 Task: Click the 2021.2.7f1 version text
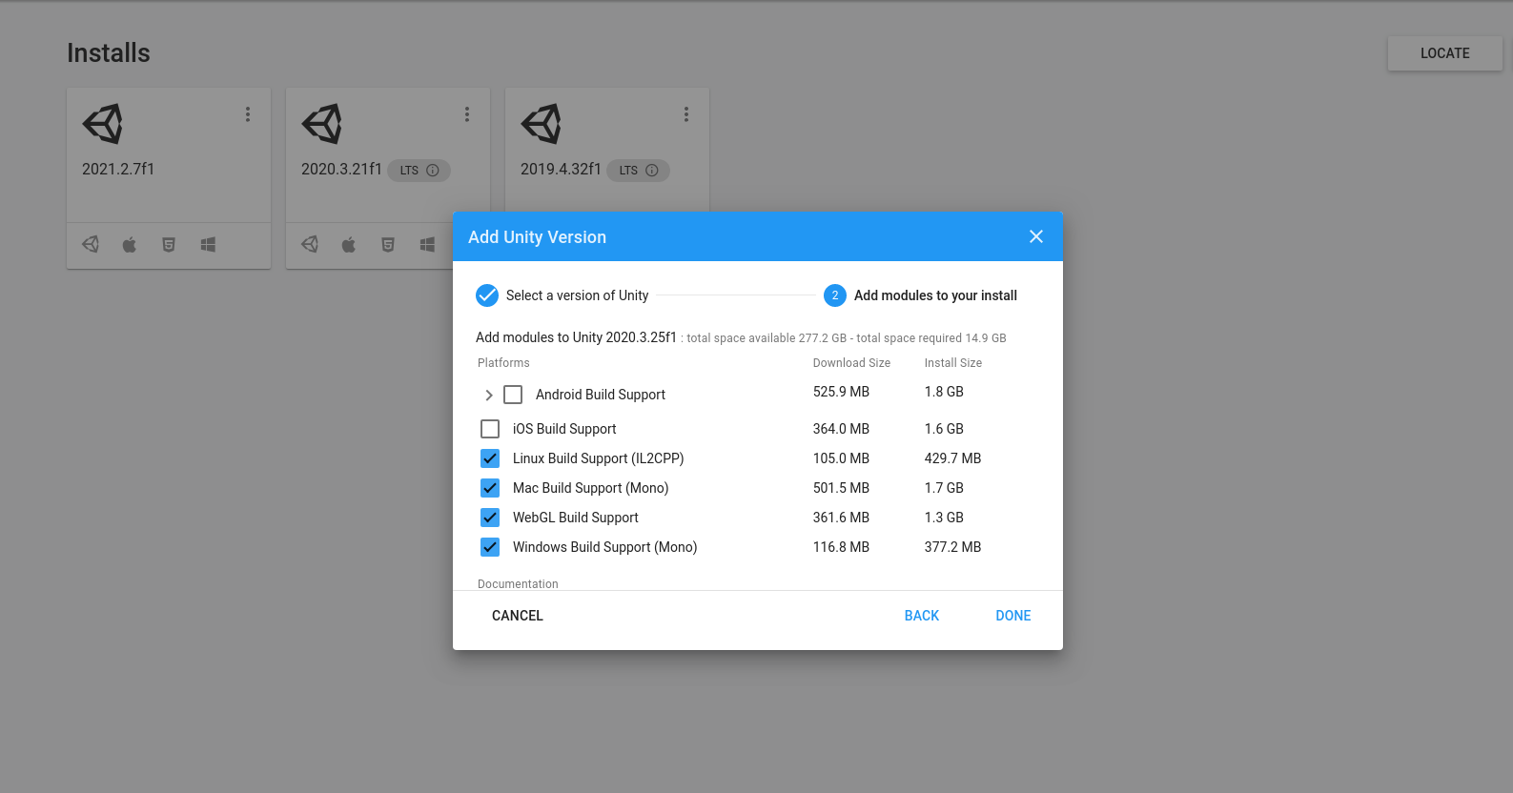[x=118, y=169]
